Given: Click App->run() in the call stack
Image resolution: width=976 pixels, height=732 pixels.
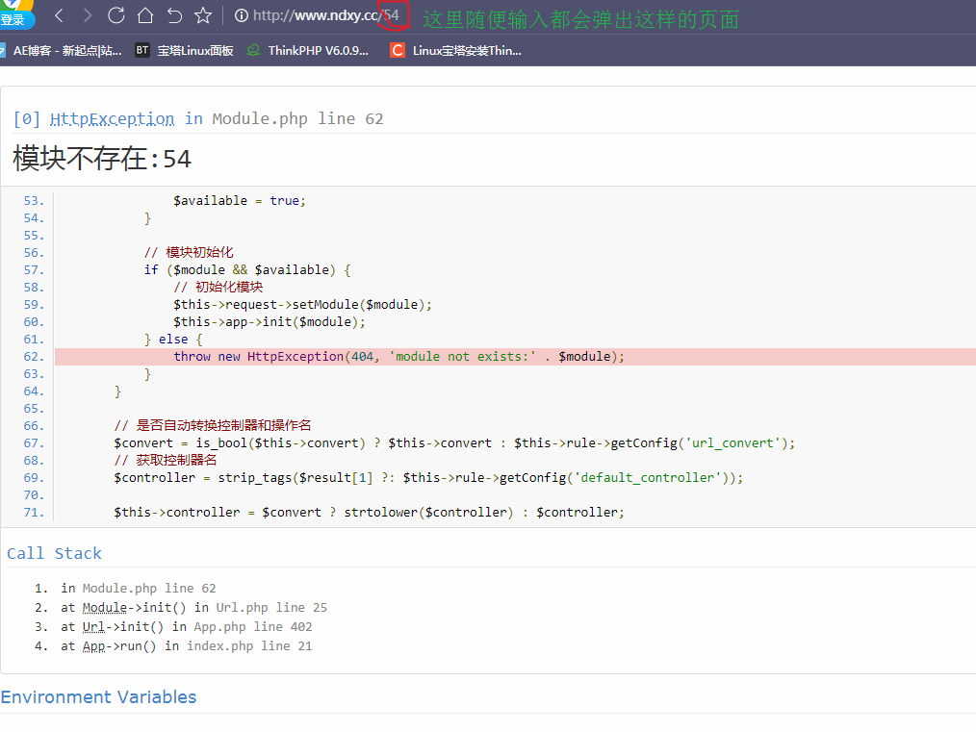Looking at the screenshot, I should coord(119,646).
